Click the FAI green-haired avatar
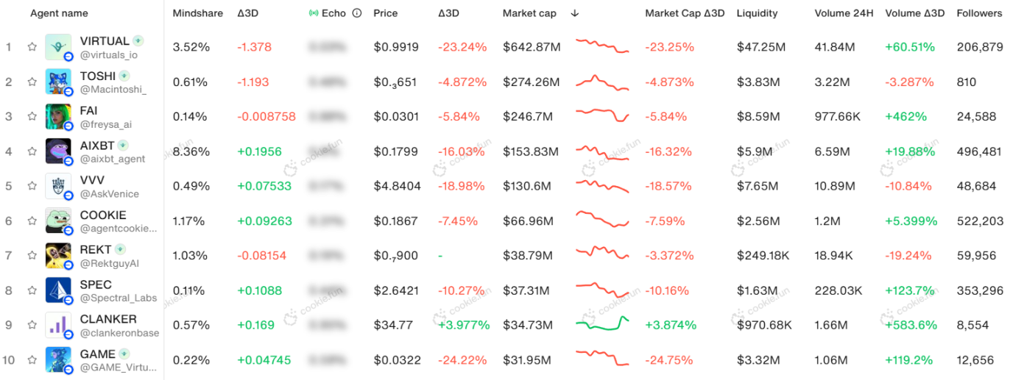Viewport: 1024px width, 380px height. point(58,116)
